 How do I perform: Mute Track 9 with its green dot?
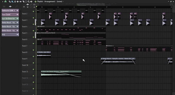[x=33, y=63]
